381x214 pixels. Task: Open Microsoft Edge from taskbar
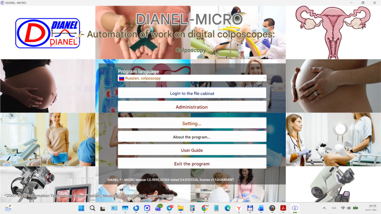coord(228,208)
